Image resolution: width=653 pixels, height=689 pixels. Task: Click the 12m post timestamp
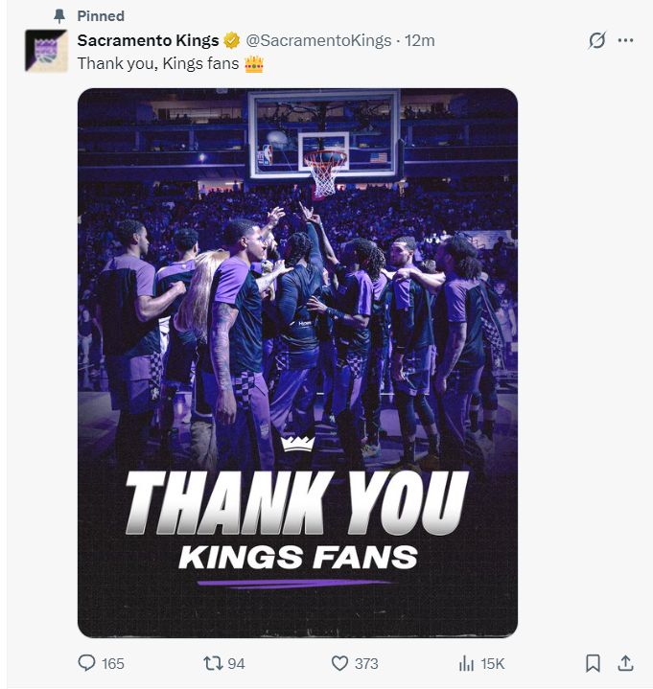(x=421, y=40)
